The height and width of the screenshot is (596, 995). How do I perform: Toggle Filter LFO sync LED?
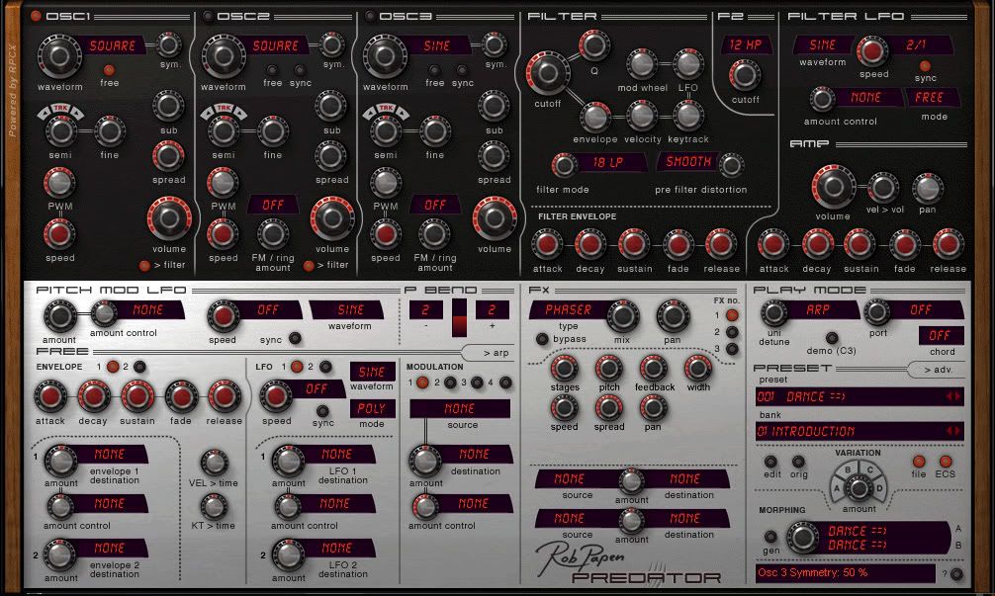coord(925,66)
